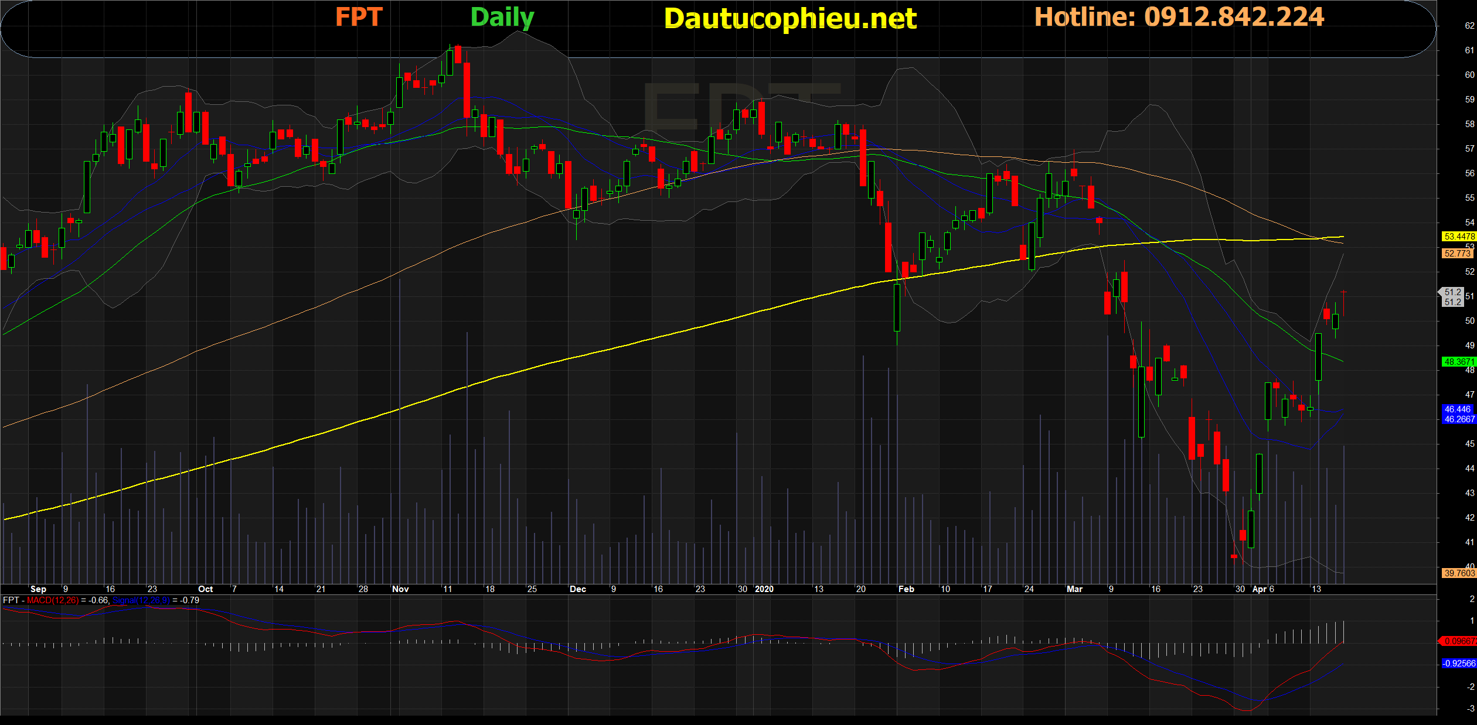Click the blue 46.446 price tag

click(x=1458, y=409)
